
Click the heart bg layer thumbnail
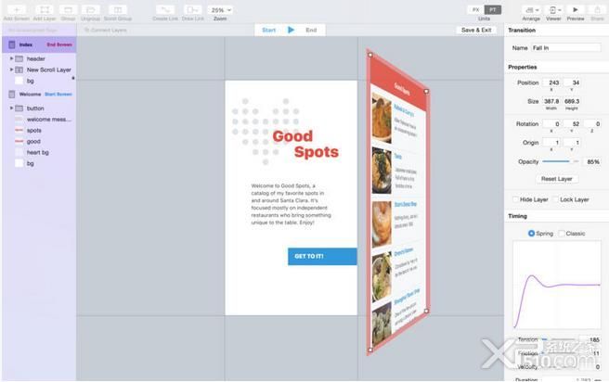[19, 152]
